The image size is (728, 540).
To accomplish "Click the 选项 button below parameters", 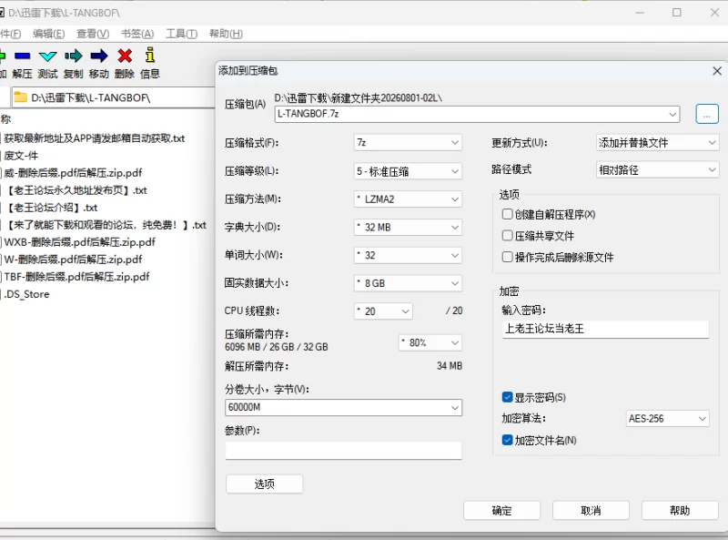I will click(x=264, y=484).
